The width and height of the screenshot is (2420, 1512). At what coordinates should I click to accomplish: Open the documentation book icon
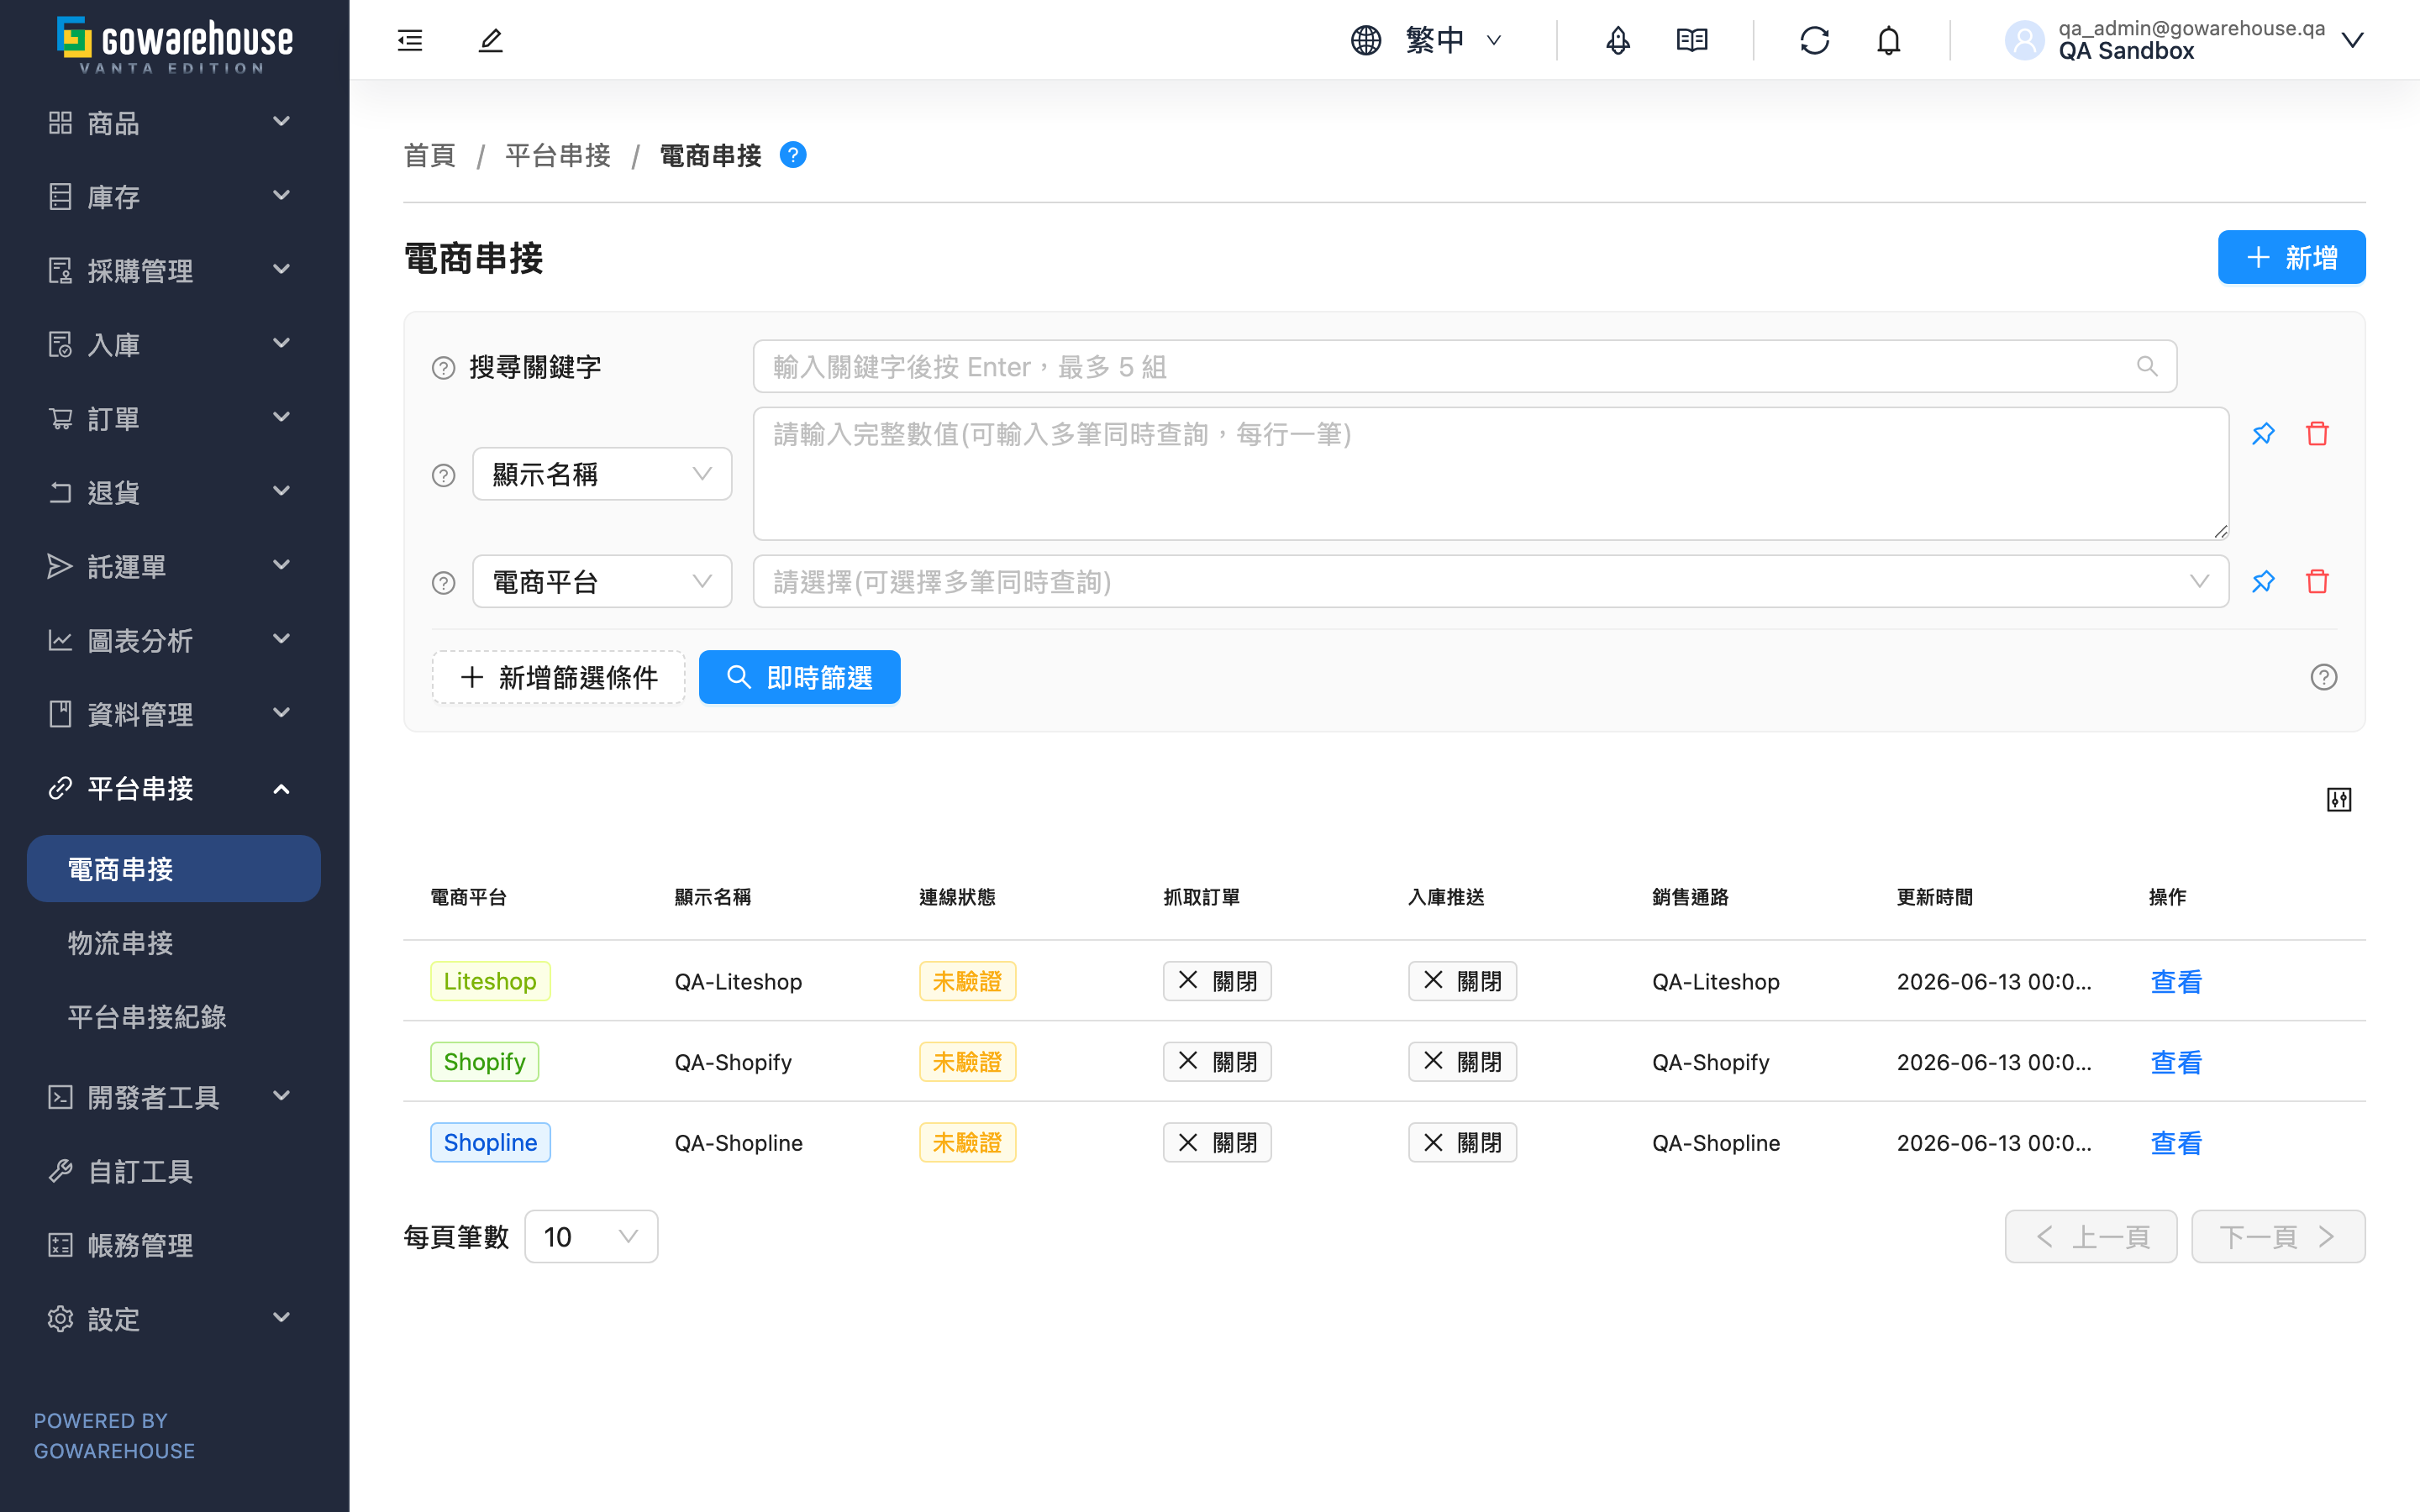[x=1692, y=40]
